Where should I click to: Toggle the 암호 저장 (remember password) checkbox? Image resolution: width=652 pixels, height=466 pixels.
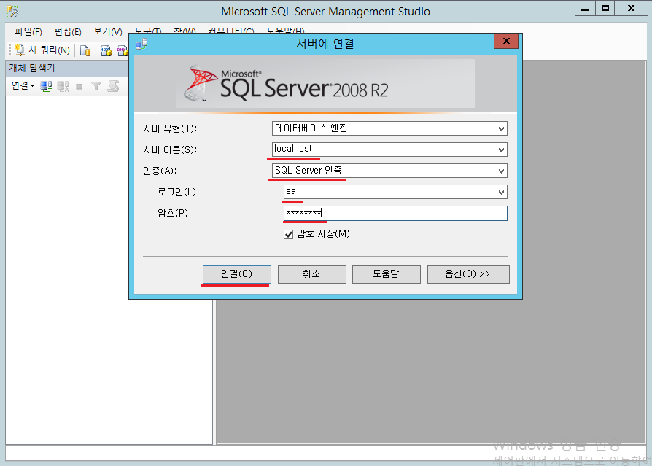[x=289, y=234]
